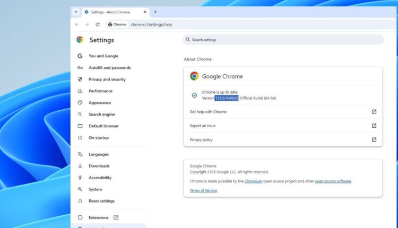
Task: Click the magnifier icon in Search settings
Action: pos(187,40)
